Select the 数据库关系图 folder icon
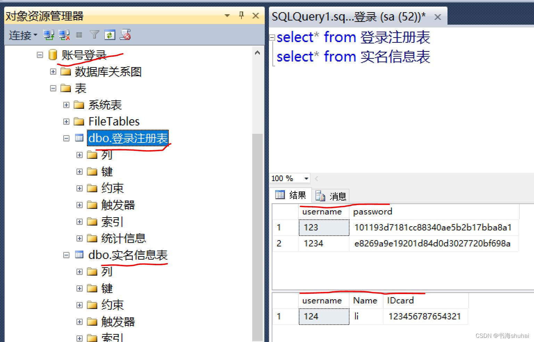 pos(66,71)
